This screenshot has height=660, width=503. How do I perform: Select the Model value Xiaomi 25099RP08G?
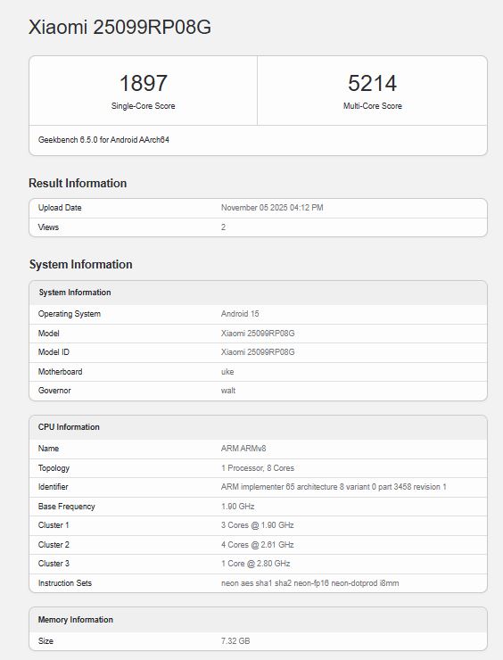point(258,334)
